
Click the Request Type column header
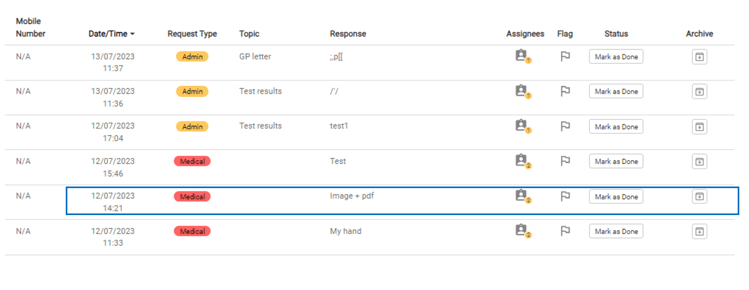192,33
